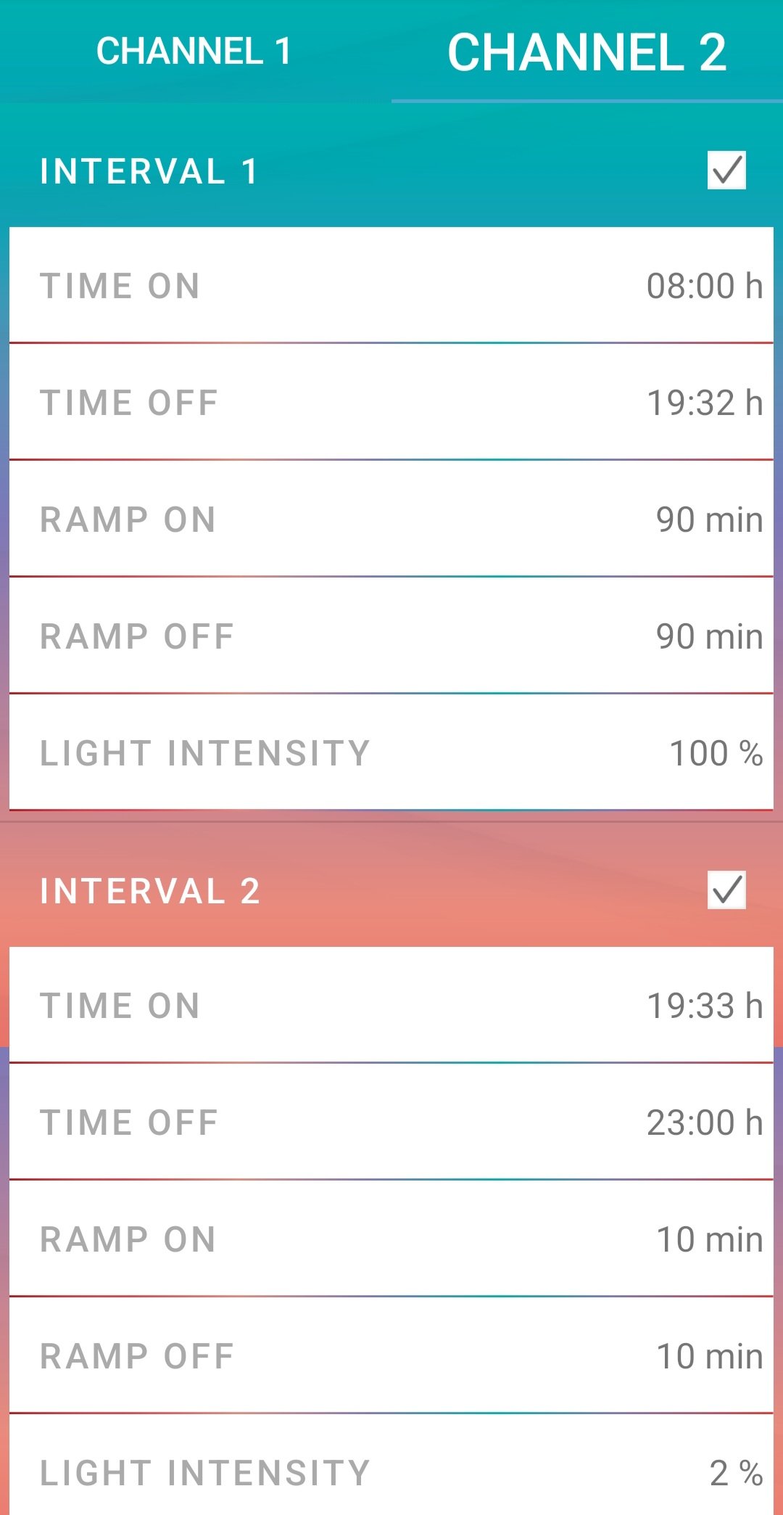Adjust Interval 1 Ramp Off 90 min

coord(391,636)
